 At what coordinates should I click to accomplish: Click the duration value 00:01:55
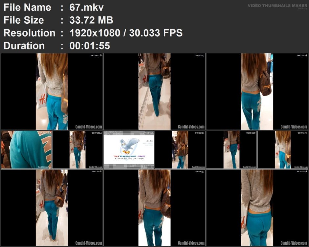point(90,45)
